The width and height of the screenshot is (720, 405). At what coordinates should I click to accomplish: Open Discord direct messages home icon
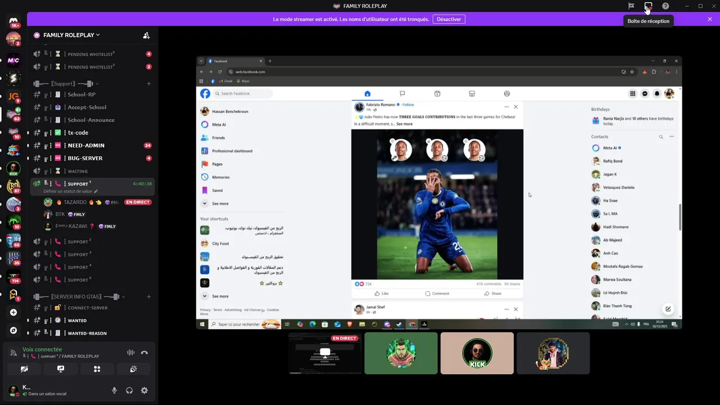pos(13,22)
